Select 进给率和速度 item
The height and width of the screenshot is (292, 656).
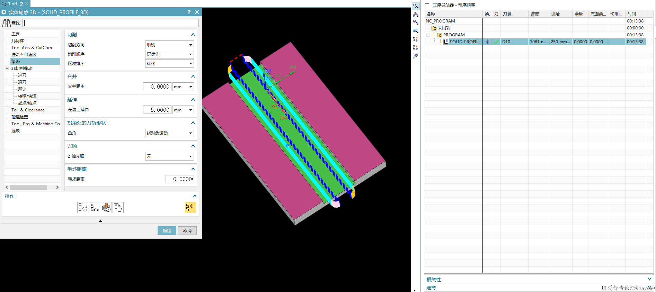pyautogui.click(x=24, y=55)
